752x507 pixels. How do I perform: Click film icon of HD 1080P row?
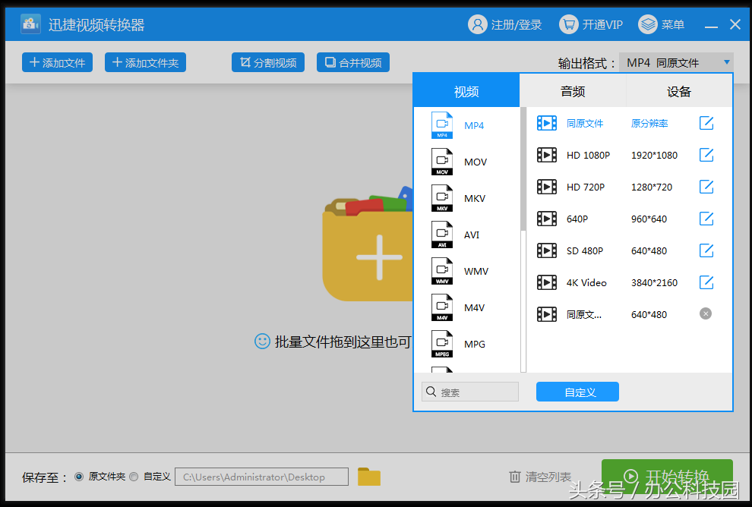click(547, 155)
